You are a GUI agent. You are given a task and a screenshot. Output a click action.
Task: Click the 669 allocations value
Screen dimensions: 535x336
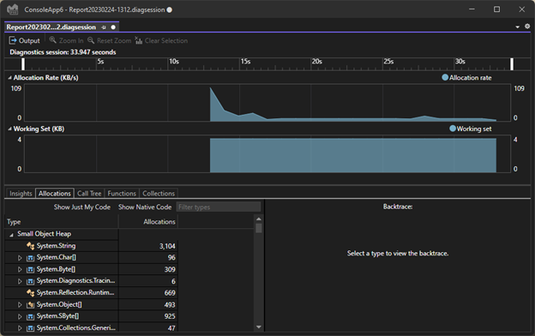coord(170,293)
